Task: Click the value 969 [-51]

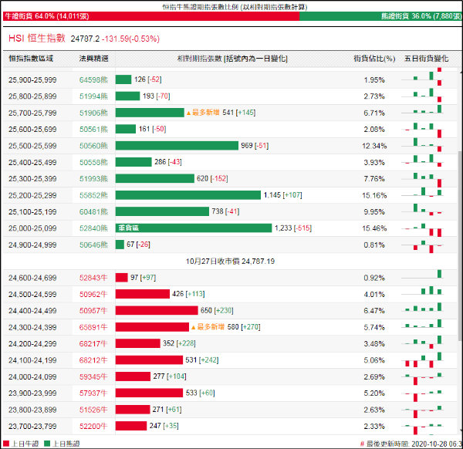Action: (255, 146)
